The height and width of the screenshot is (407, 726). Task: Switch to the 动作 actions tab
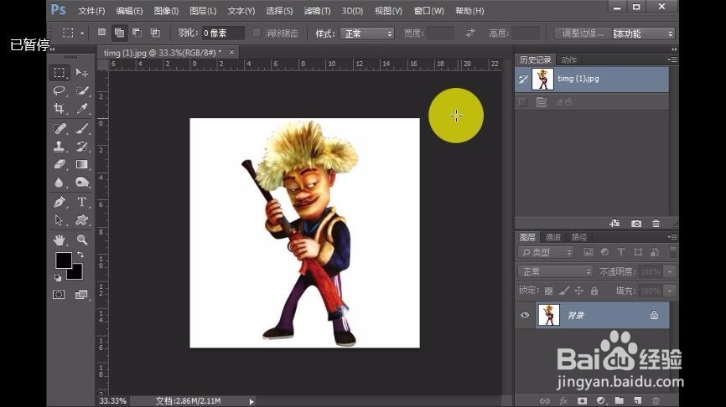click(568, 59)
